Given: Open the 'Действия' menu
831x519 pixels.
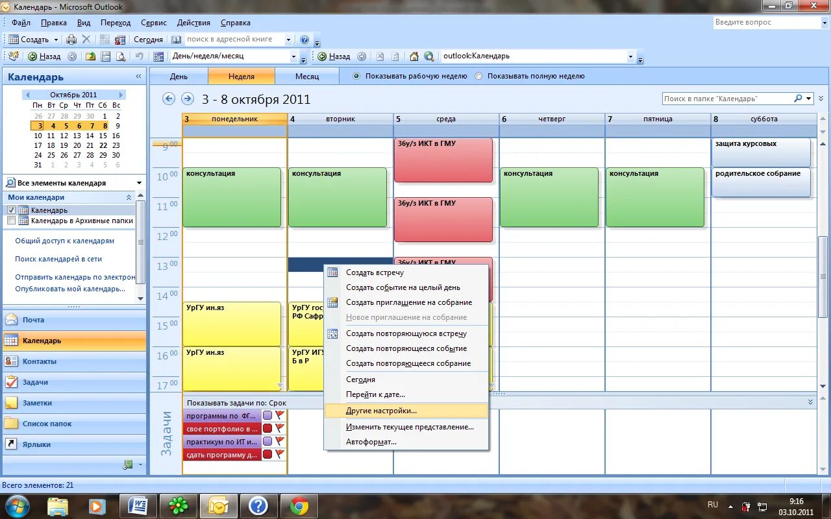Looking at the screenshot, I should (193, 23).
